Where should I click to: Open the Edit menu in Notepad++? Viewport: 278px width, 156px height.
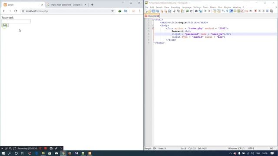pyautogui.click(x=152, y=7)
